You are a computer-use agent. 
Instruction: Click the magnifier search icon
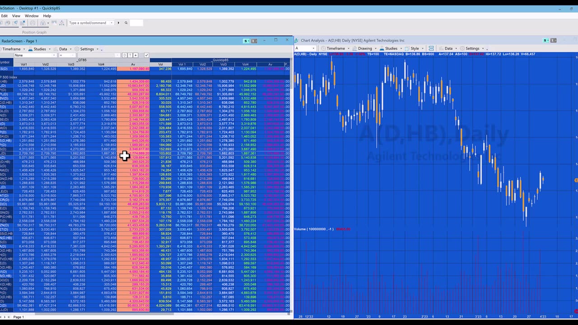click(126, 23)
